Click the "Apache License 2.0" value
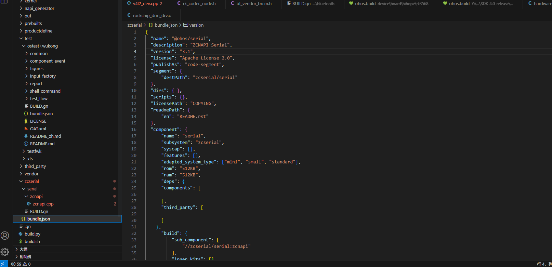 [x=206, y=58]
